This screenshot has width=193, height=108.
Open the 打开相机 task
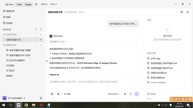(10, 65)
